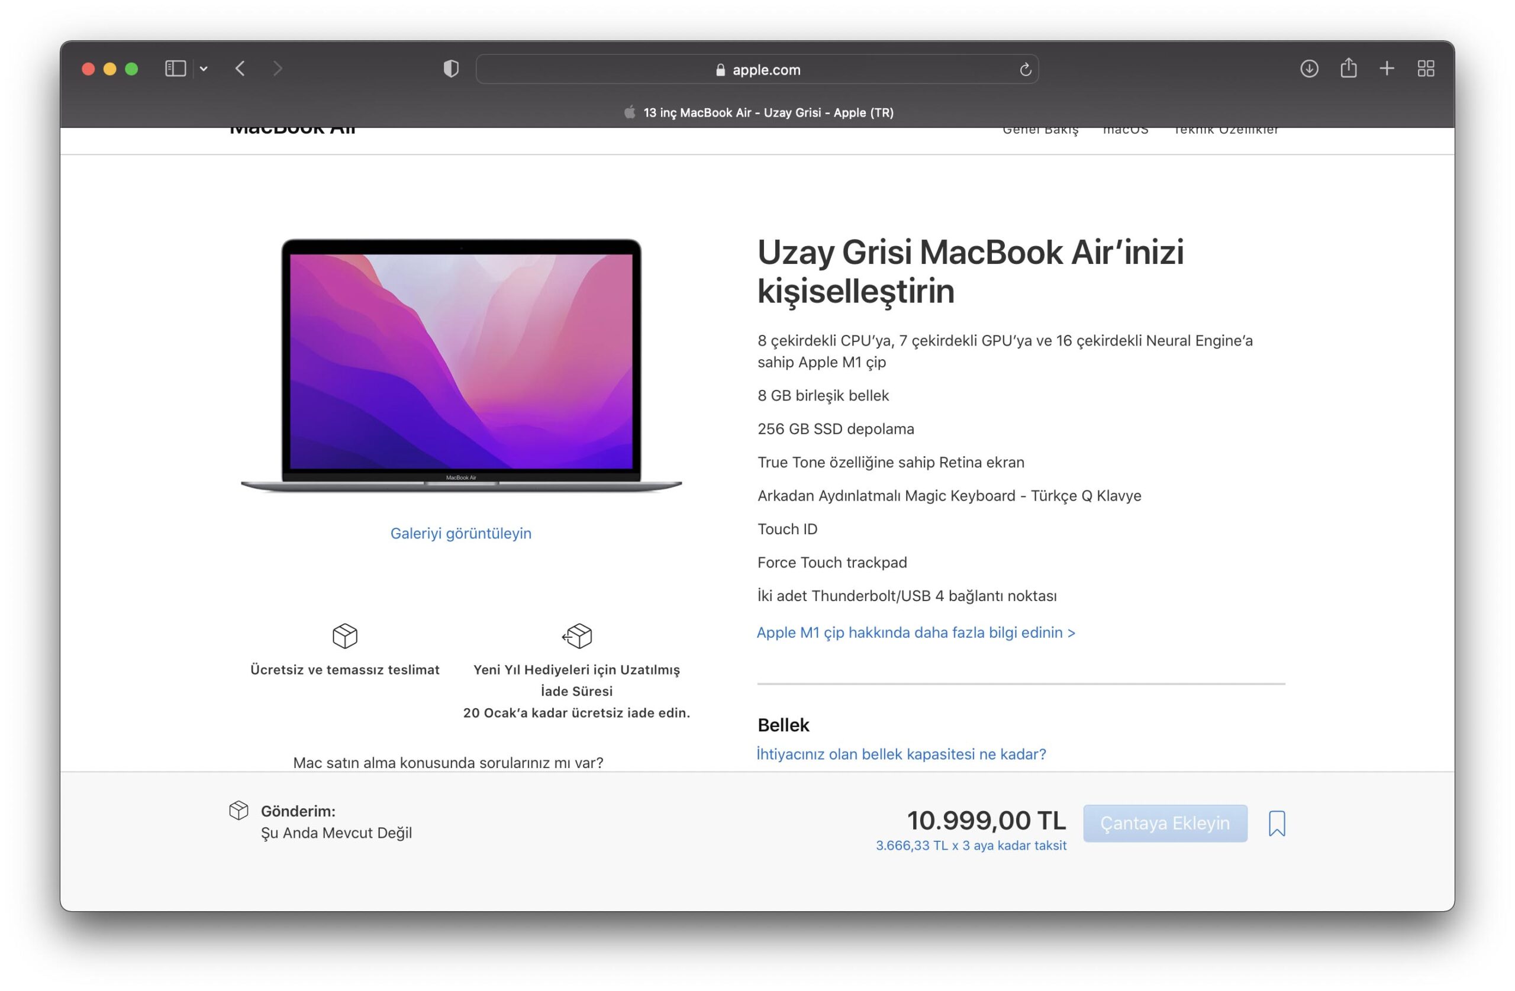Go back to the previous page
The image size is (1515, 991).
pos(240,69)
